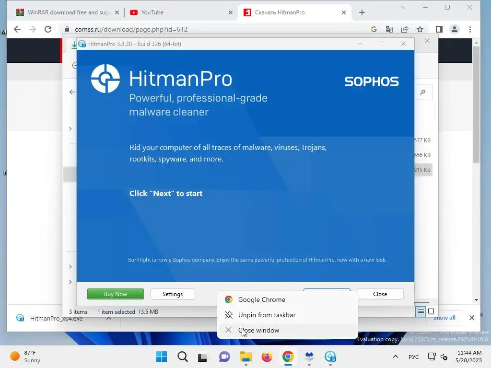Choose Close window in jump list
The height and width of the screenshot is (368, 491).
[x=288, y=330]
